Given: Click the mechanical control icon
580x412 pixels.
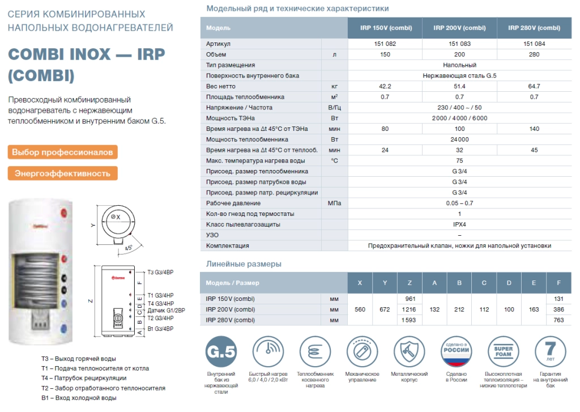Looking at the screenshot, I should (x=362, y=352).
